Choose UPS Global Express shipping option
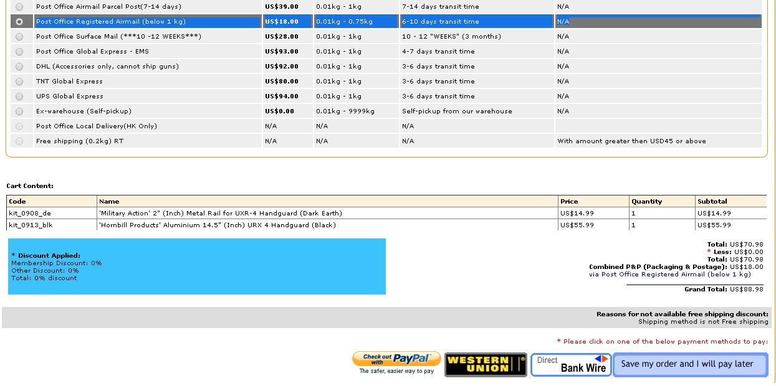The image size is (776, 386). point(19,96)
